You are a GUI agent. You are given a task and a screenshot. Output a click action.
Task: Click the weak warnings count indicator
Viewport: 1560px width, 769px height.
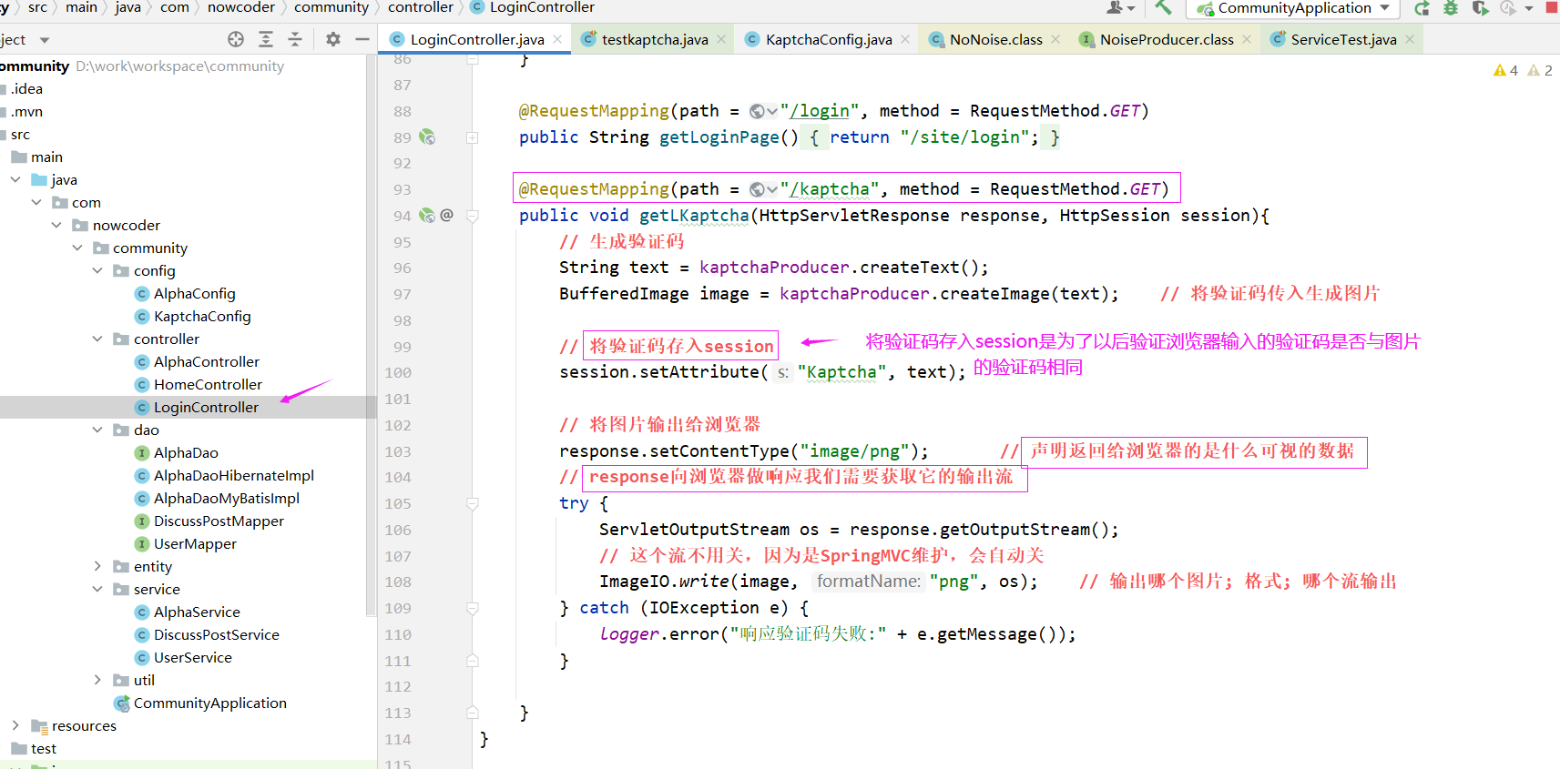click(1540, 70)
